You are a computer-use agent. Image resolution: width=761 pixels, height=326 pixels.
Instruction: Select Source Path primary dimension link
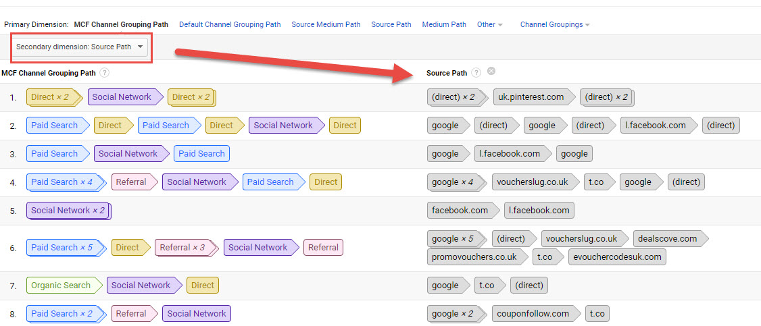[x=391, y=24]
